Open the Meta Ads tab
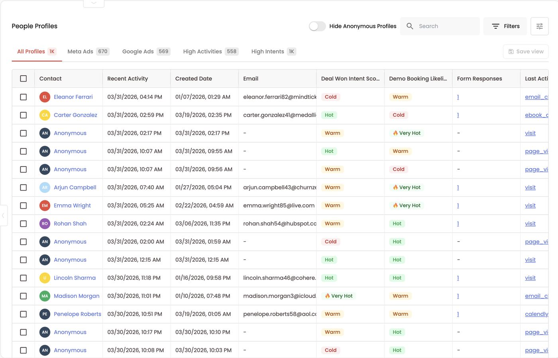 (88, 51)
